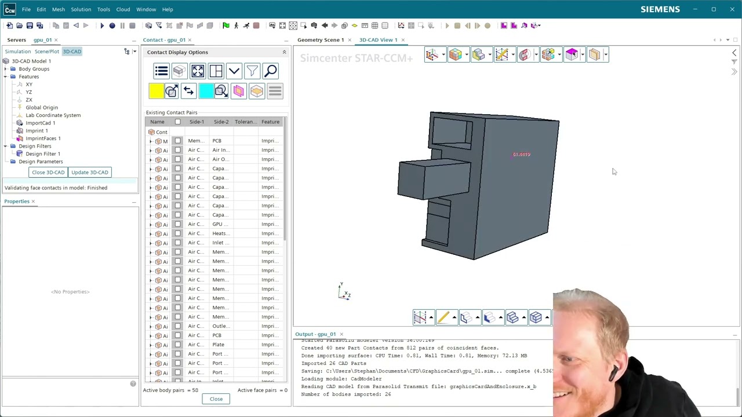Click the tree options icon in Simulation panel

[x=127, y=52]
